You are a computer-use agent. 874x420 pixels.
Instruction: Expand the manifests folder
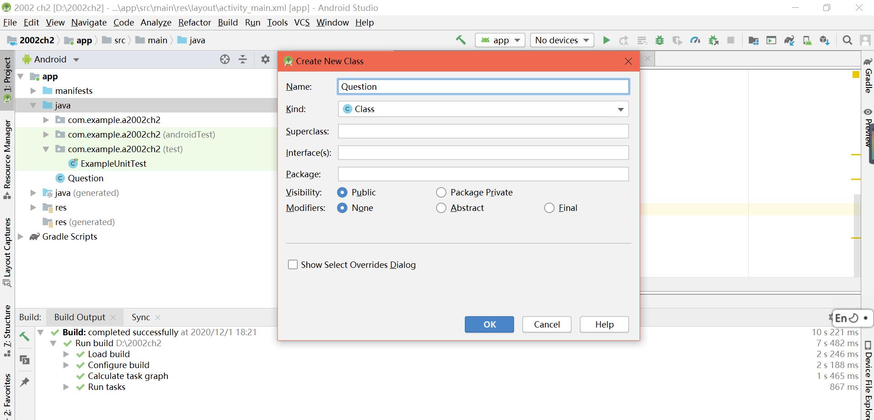click(33, 91)
